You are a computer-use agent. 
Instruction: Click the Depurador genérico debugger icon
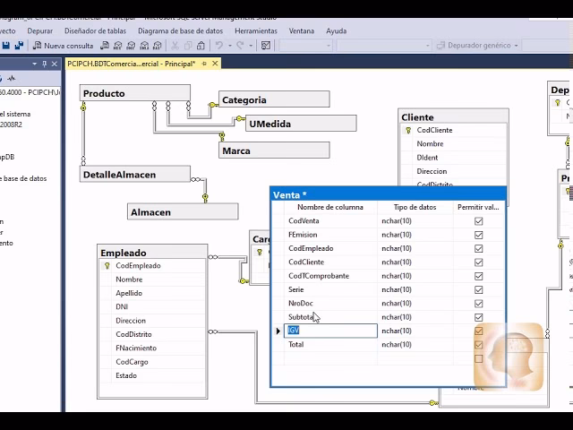pyautogui.click(x=441, y=46)
